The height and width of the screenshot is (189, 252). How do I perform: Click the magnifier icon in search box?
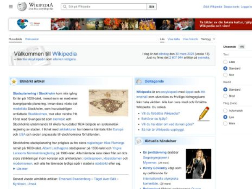(65, 7)
